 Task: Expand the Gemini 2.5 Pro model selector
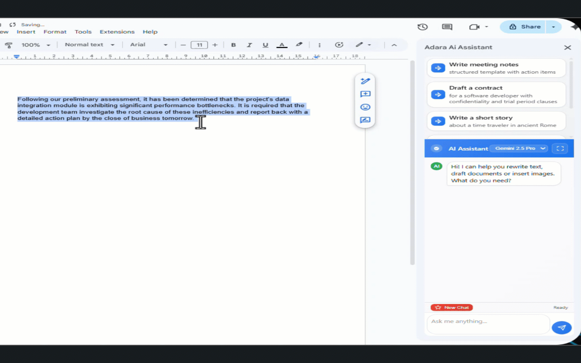click(x=519, y=148)
